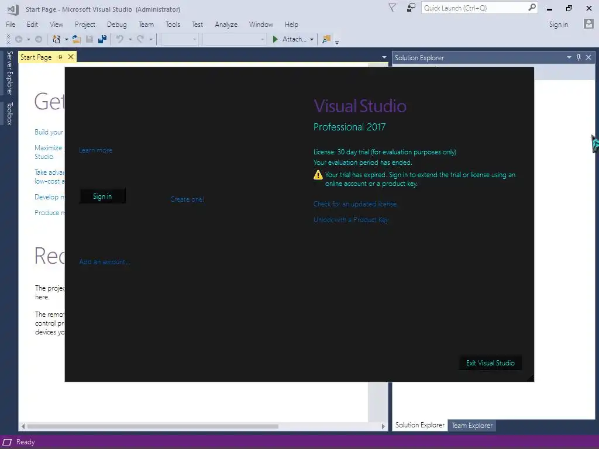Open the Solution Configurations combo box
The image size is (599, 449).
tap(180, 39)
